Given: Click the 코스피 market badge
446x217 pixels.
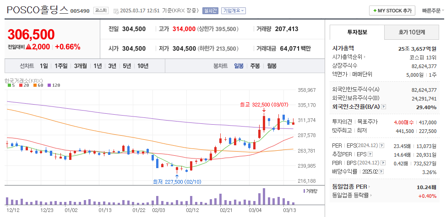Looking at the screenshot, I should pyautogui.click(x=101, y=11).
